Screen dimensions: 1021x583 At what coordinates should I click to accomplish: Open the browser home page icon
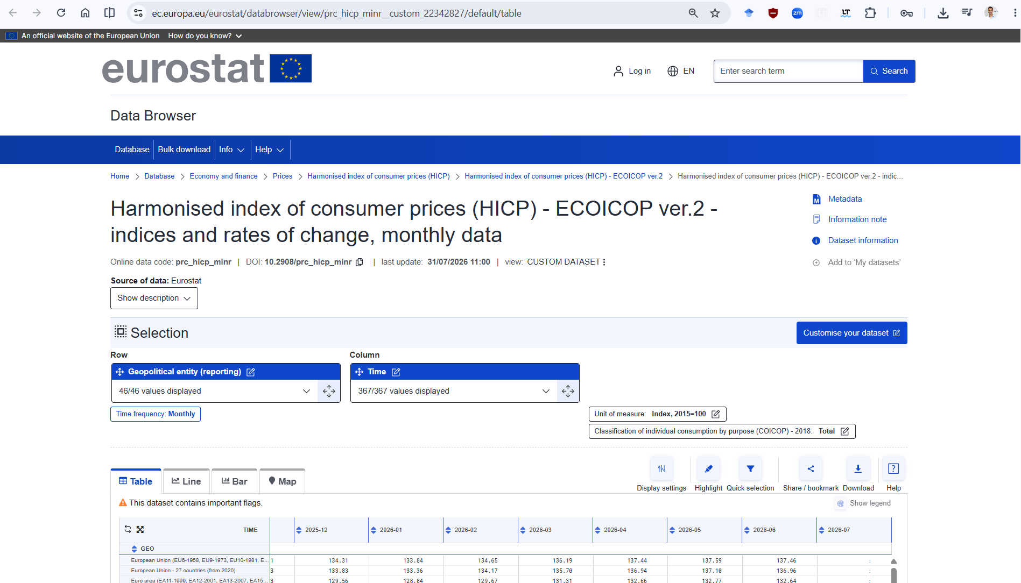tap(85, 13)
